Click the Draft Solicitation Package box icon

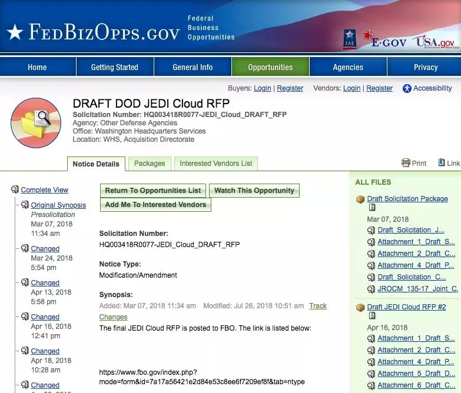(x=360, y=199)
